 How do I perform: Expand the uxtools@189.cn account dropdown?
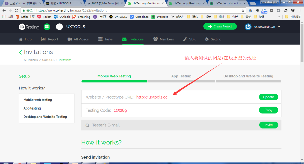(279, 27)
